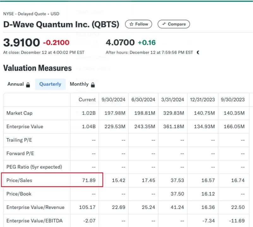Screen dimensions: 253x227
Task: Click the D-Wave Quantum Inc. (QBTS) title
Action: point(61,25)
